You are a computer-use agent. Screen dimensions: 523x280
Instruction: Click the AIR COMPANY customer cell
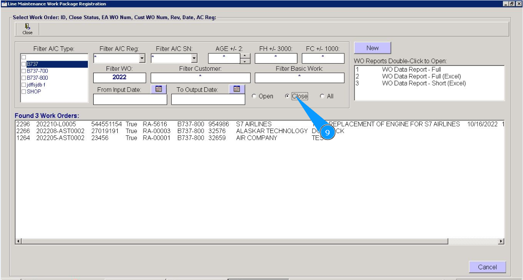[x=256, y=138]
